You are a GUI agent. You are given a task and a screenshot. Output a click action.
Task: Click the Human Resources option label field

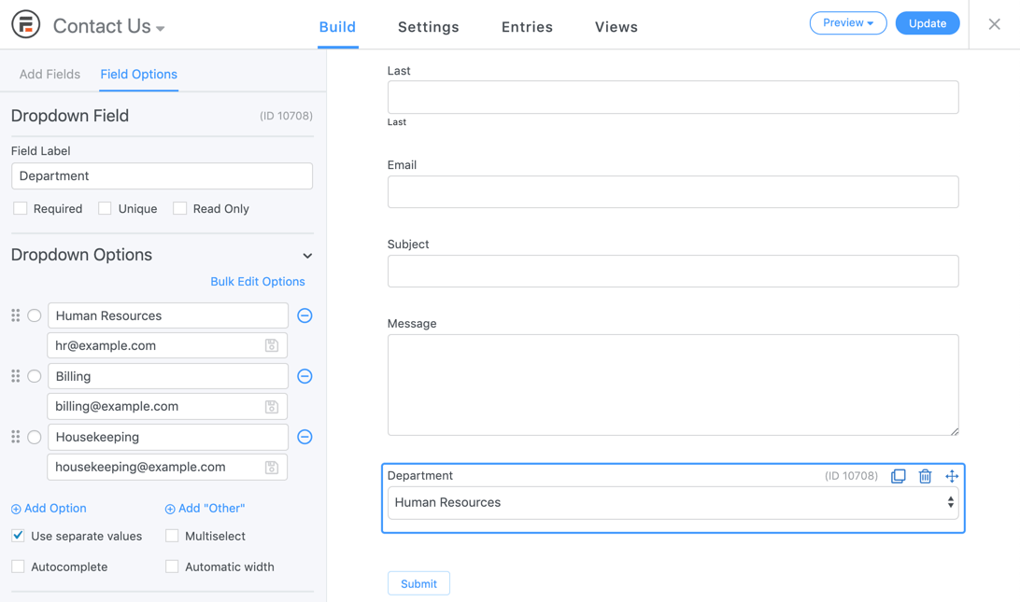pyautogui.click(x=168, y=316)
